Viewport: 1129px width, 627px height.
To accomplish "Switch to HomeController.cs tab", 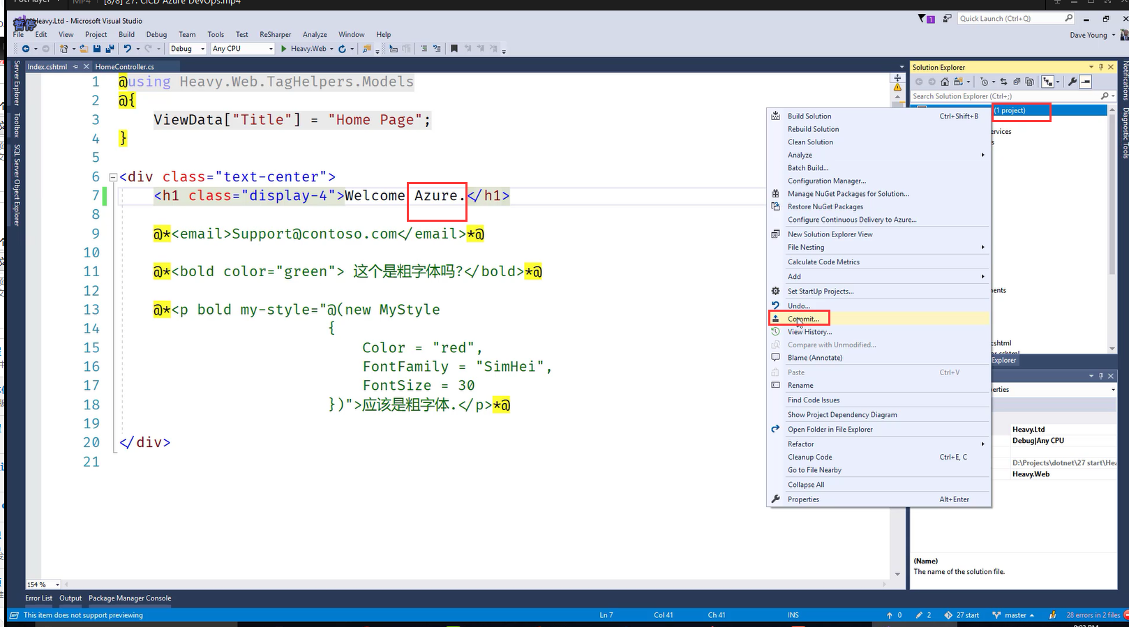I will 125,67.
